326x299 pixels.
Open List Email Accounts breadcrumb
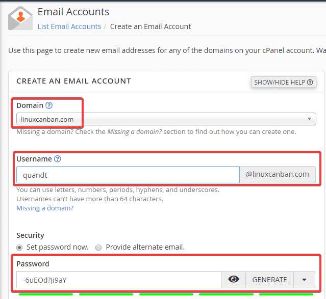coord(69,26)
